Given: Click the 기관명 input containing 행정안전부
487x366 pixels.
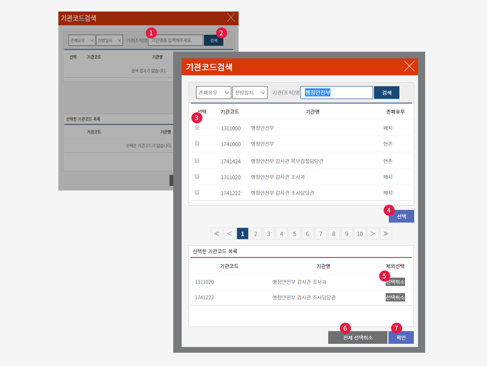Looking at the screenshot, I should point(336,92).
